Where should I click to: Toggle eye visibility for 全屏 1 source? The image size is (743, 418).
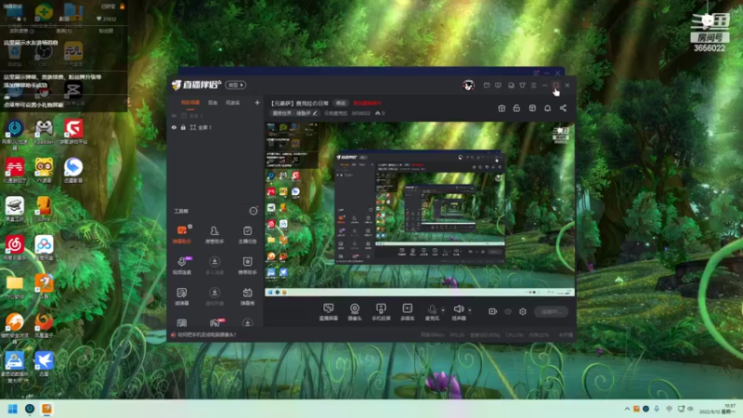coord(174,127)
